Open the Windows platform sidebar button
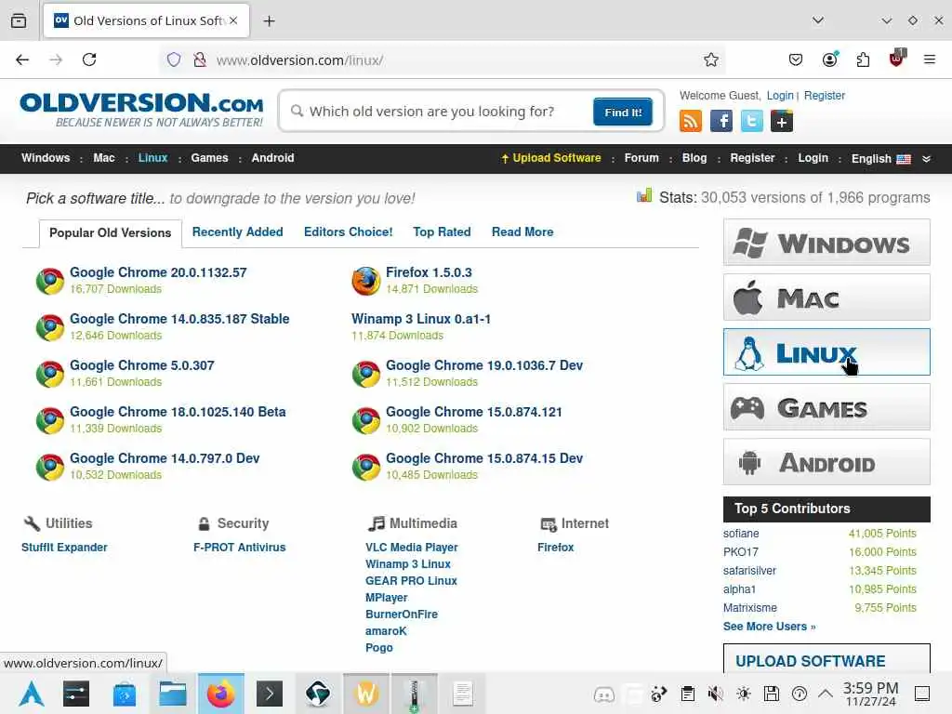 [826, 243]
